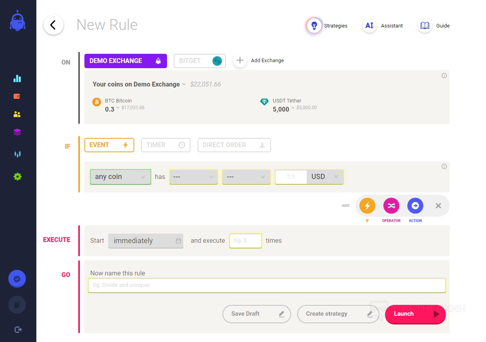This screenshot has height=342, width=486.
Task: Switch to the BITGET exchange
Action: pyautogui.click(x=200, y=61)
